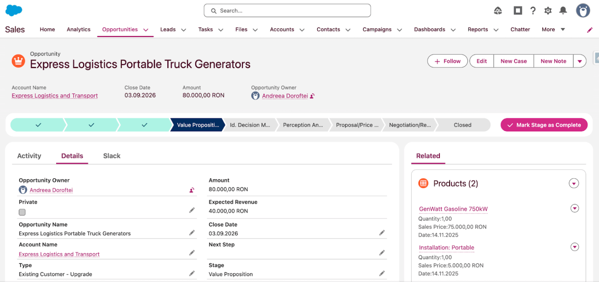The width and height of the screenshot is (599, 282).
Task: Click the New Case button
Action: [514, 61]
